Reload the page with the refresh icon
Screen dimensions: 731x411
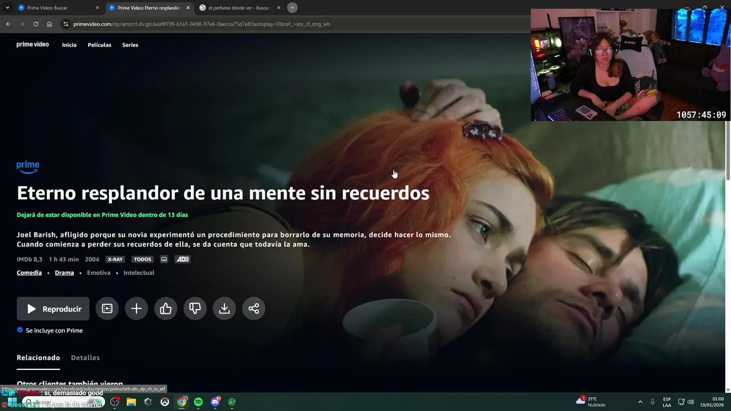pyautogui.click(x=35, y=24)
